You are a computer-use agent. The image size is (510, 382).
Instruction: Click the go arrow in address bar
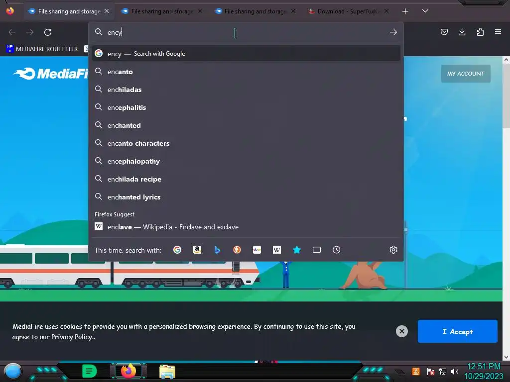click(393, 32)
